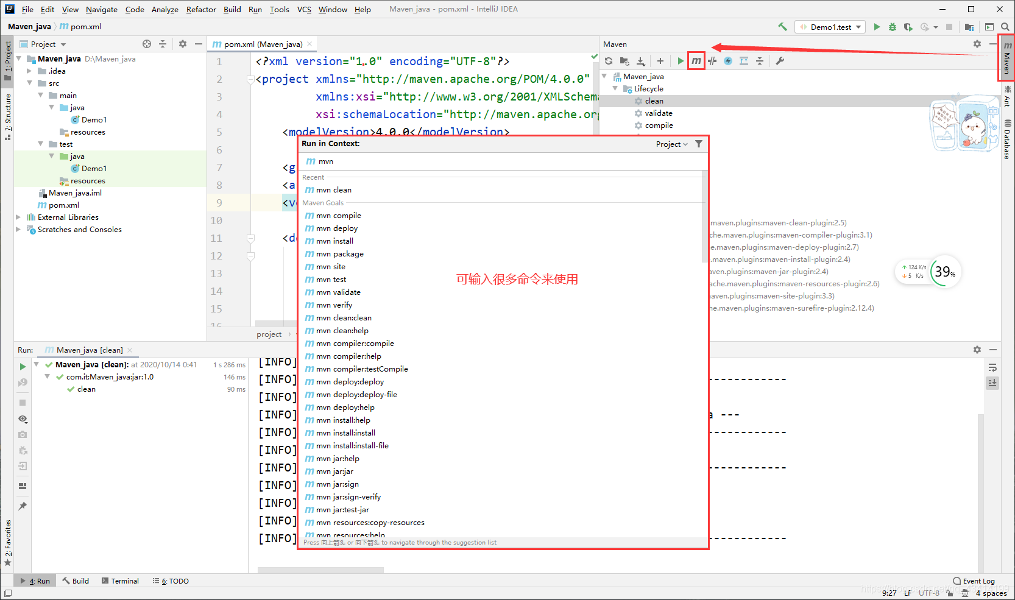
Task: Click the Restore Layout icon in the Run panel
Action: click(x=23, y=486)
